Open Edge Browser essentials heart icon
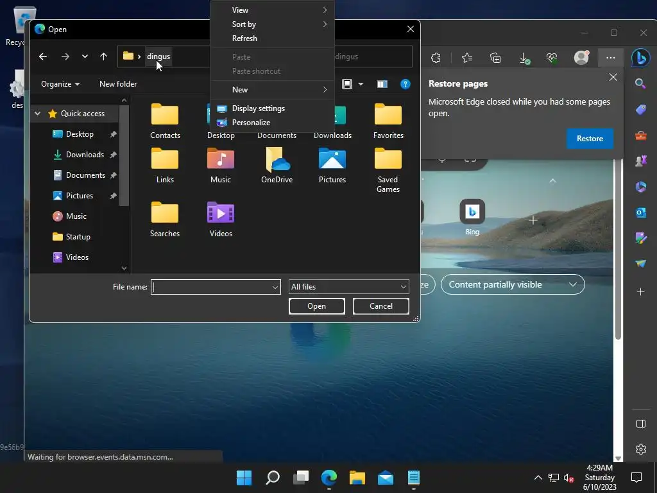Image resolution: width=657 pixels, height=493 pixels. 552,57
